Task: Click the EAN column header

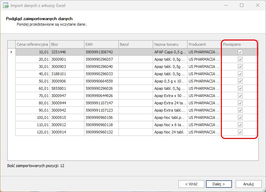Action: (x=101, y=44)
